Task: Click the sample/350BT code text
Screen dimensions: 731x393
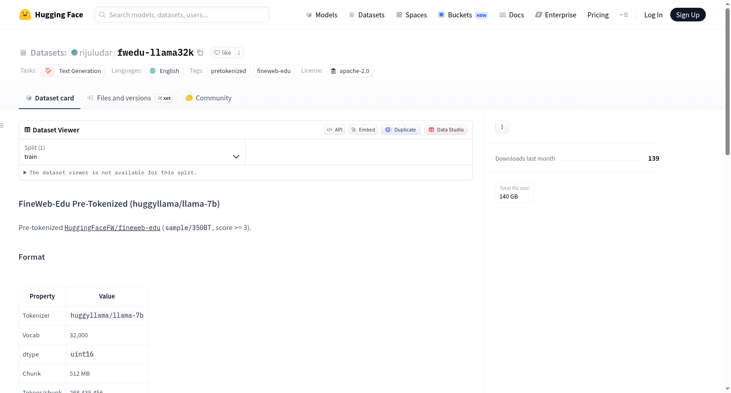Action: tap(188, 228)
